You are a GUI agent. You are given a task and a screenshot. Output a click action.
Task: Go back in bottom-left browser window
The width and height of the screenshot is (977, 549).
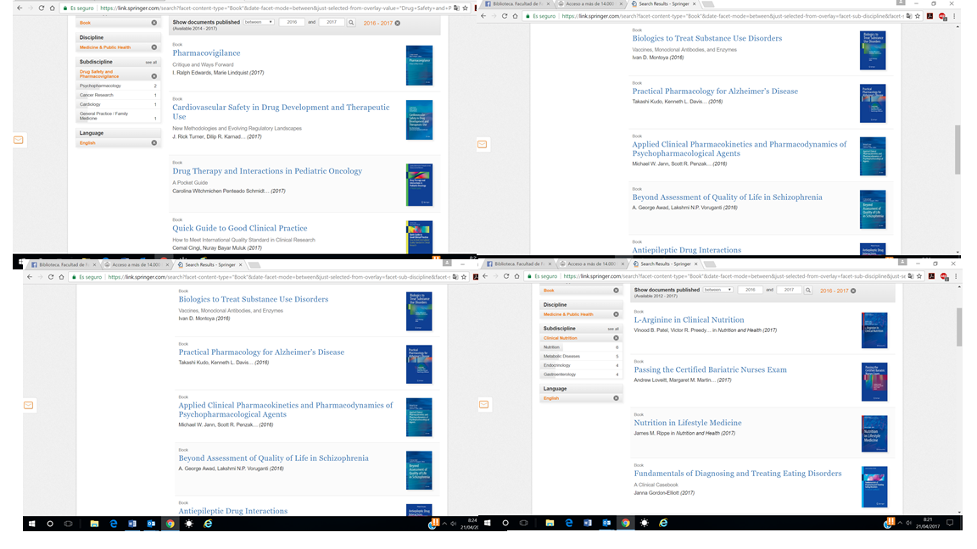(x=30, y=277)
